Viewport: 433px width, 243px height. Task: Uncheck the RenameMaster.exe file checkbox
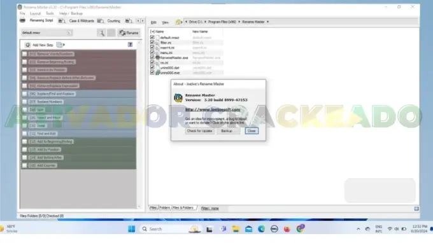coord(152,57)
